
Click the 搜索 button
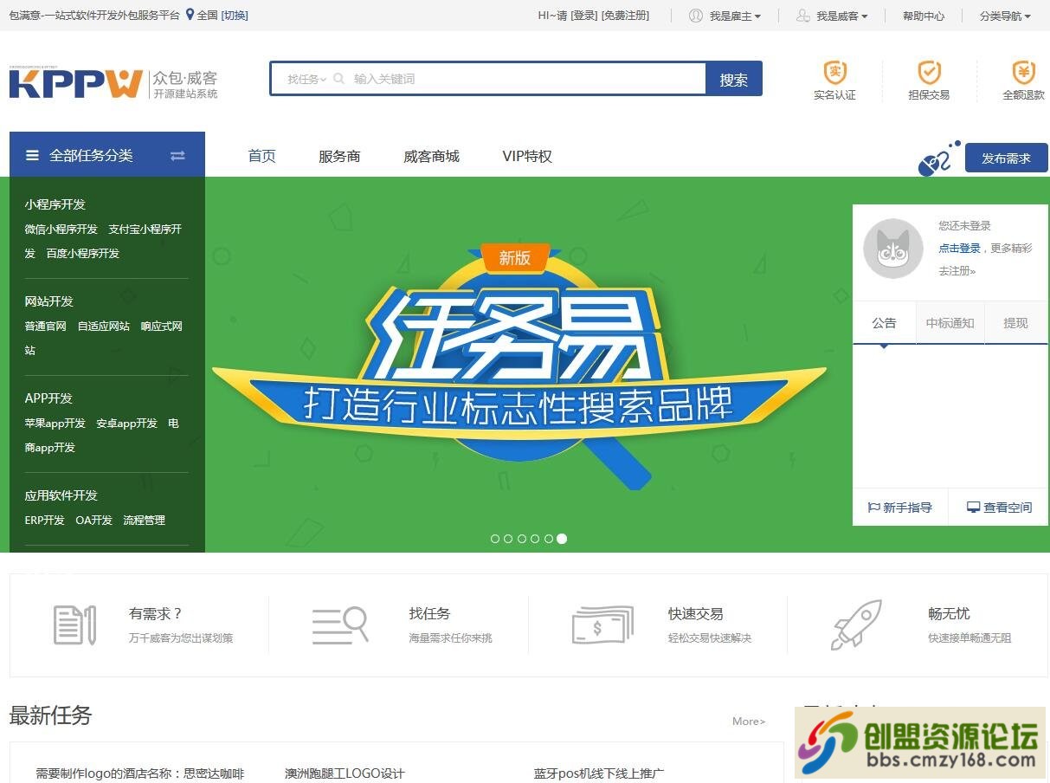coord(734,79)
